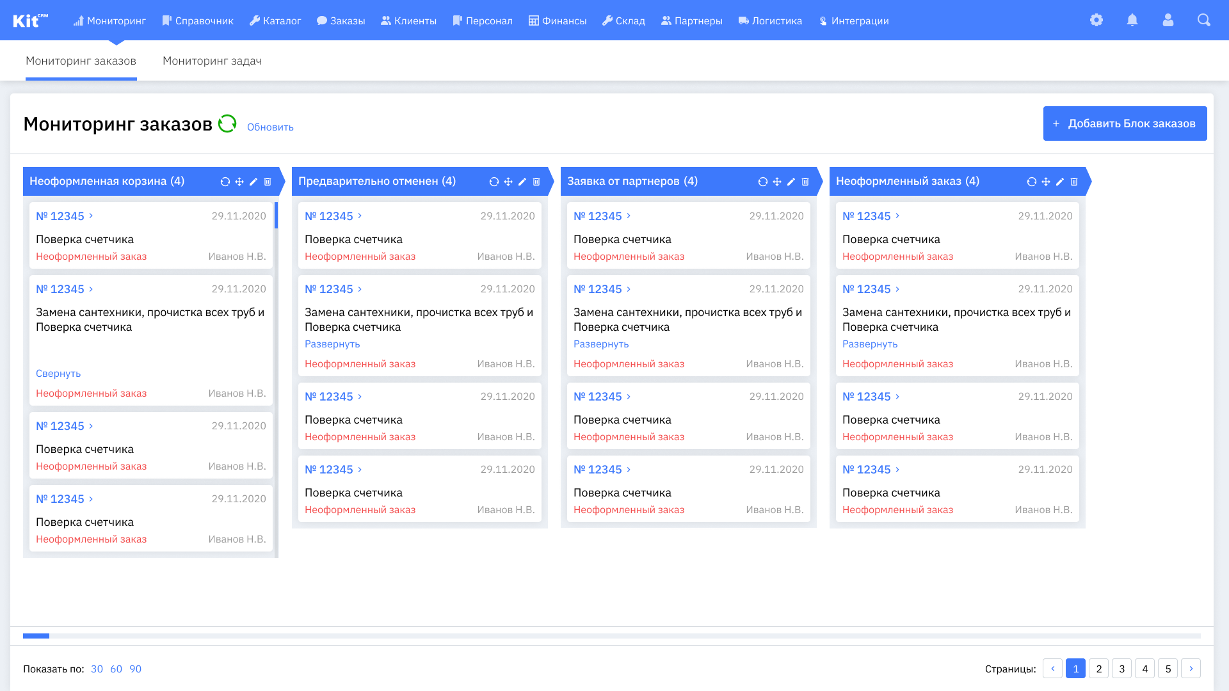Click the search magnifier icon

(1204, 20)
